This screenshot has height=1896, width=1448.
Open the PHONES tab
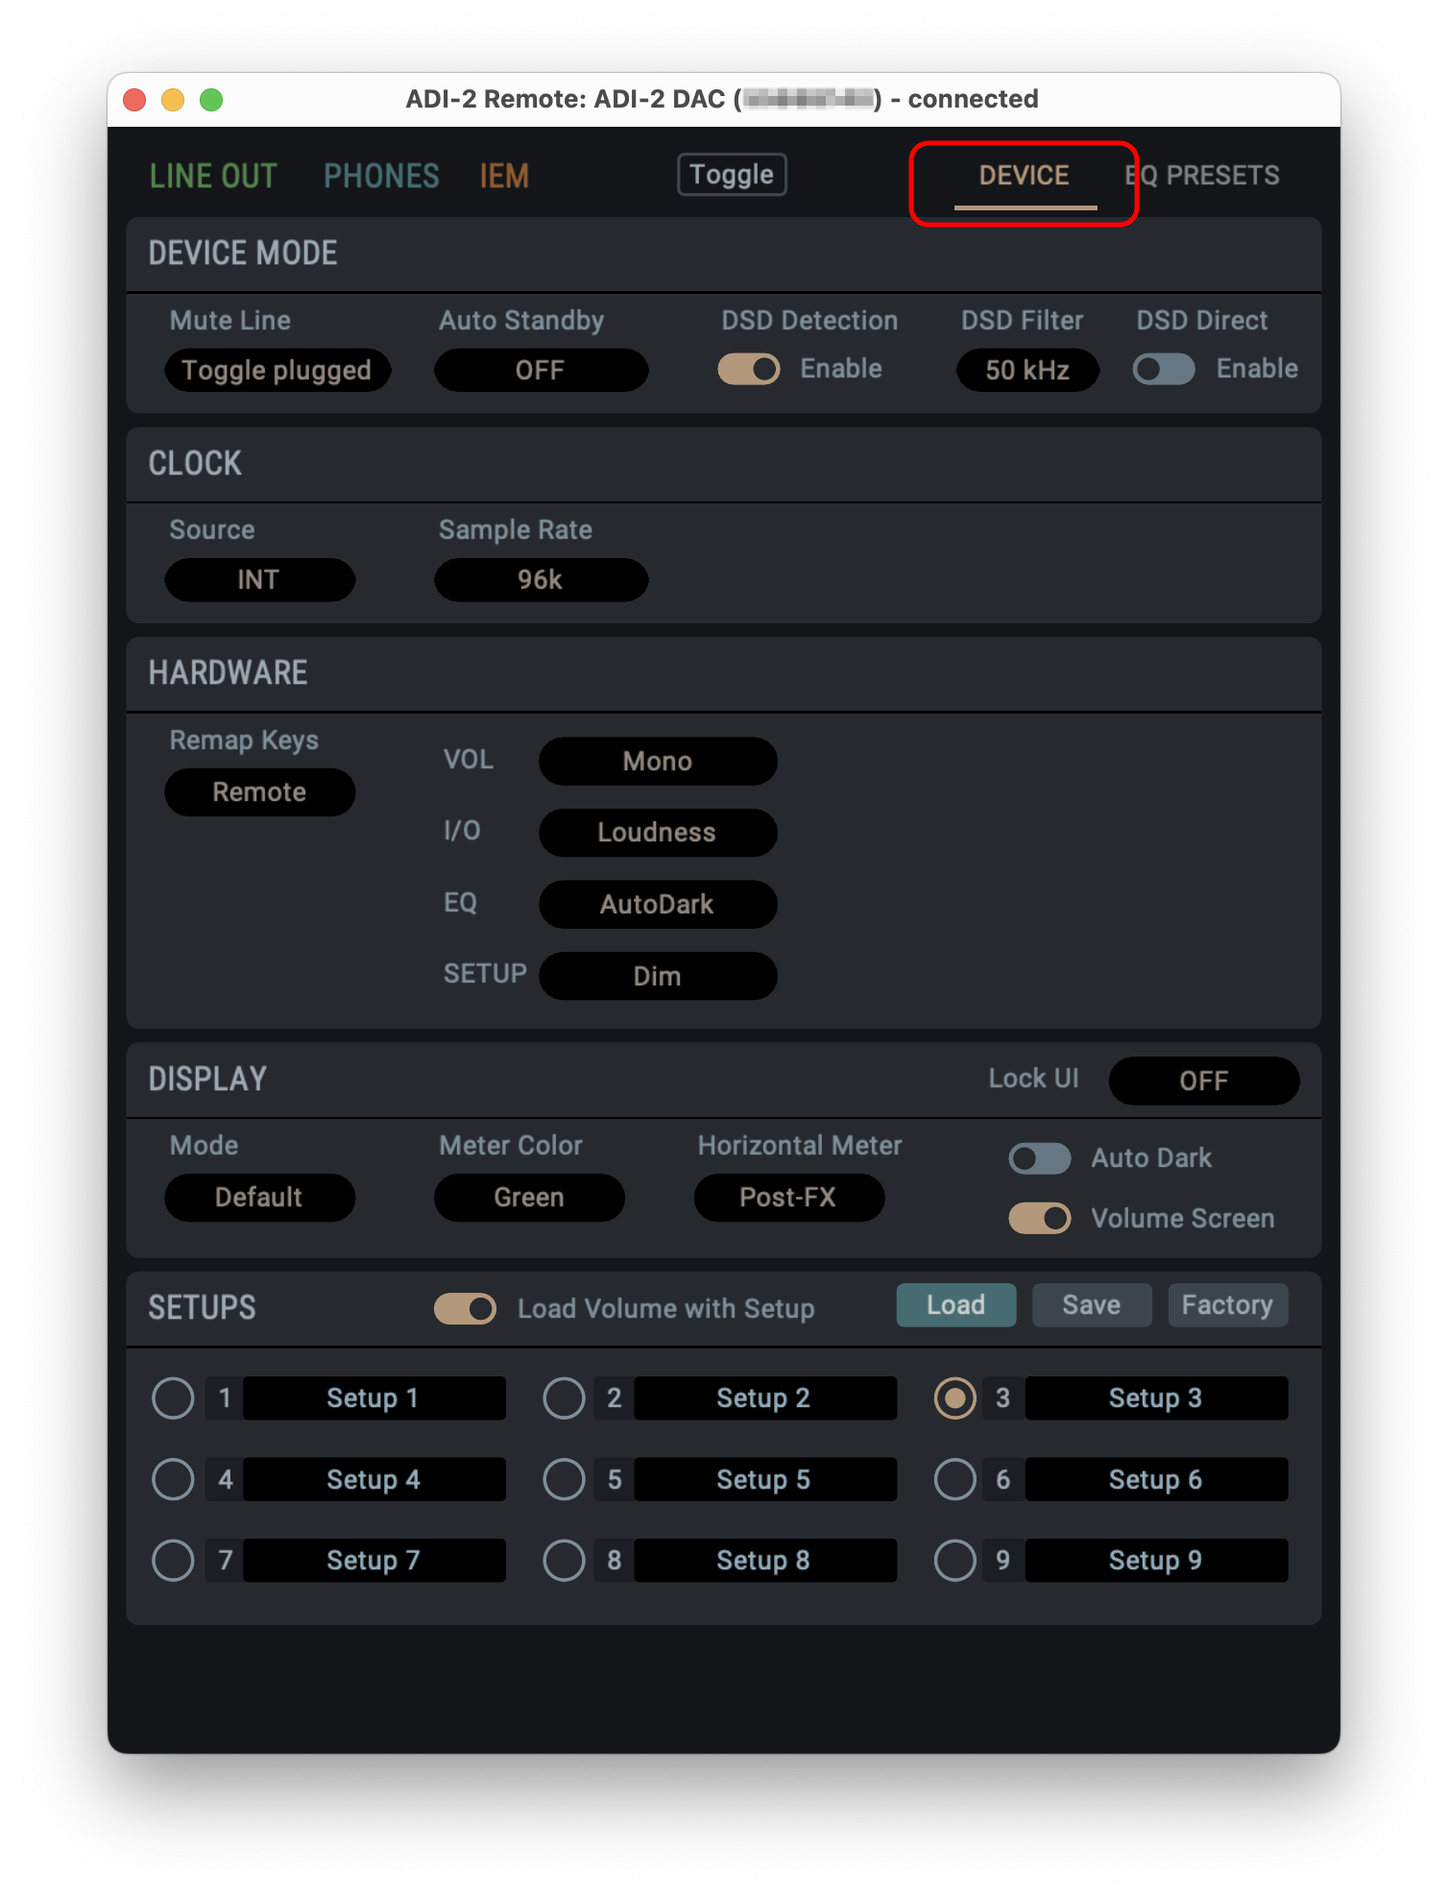click(380, 176)
